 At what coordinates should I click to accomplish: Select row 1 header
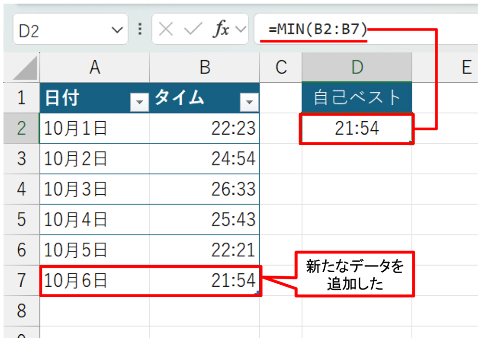[22, 98]
